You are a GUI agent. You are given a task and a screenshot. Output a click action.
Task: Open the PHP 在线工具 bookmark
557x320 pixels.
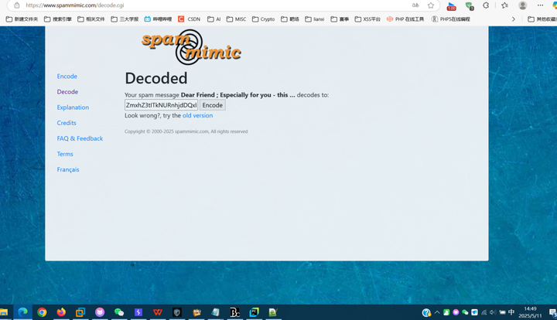coord(405,19)
